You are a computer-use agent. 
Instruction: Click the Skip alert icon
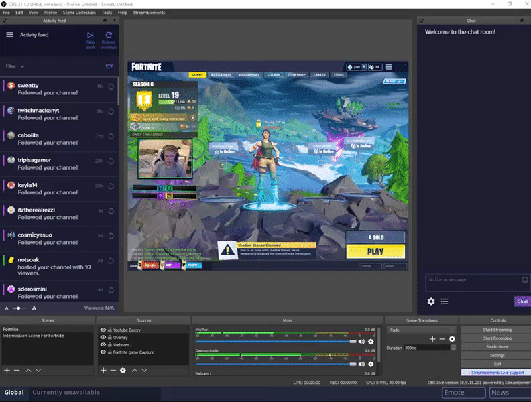[x=90, y=36]
